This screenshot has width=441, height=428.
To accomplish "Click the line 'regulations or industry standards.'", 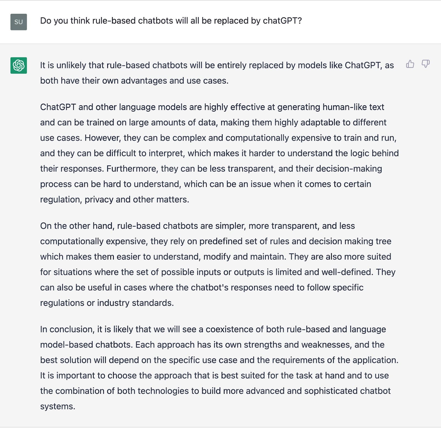I will (107, 303).
